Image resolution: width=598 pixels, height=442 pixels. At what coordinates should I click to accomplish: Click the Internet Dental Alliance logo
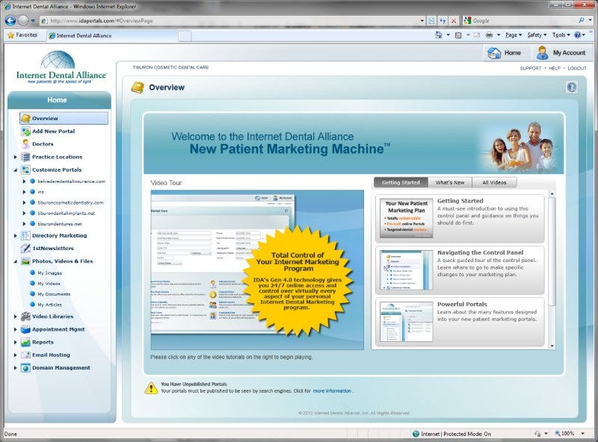[61, 68]
